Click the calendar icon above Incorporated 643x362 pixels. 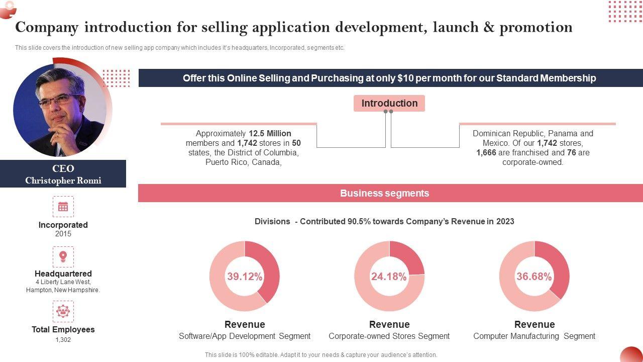point(63,207)
